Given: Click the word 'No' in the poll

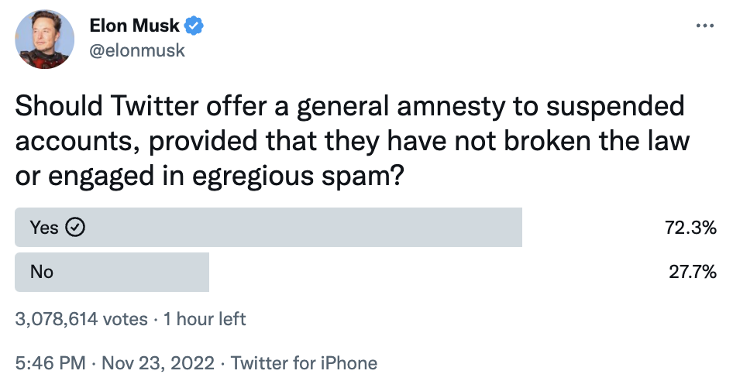Looking at the screenshot, I should coord(42,272).
